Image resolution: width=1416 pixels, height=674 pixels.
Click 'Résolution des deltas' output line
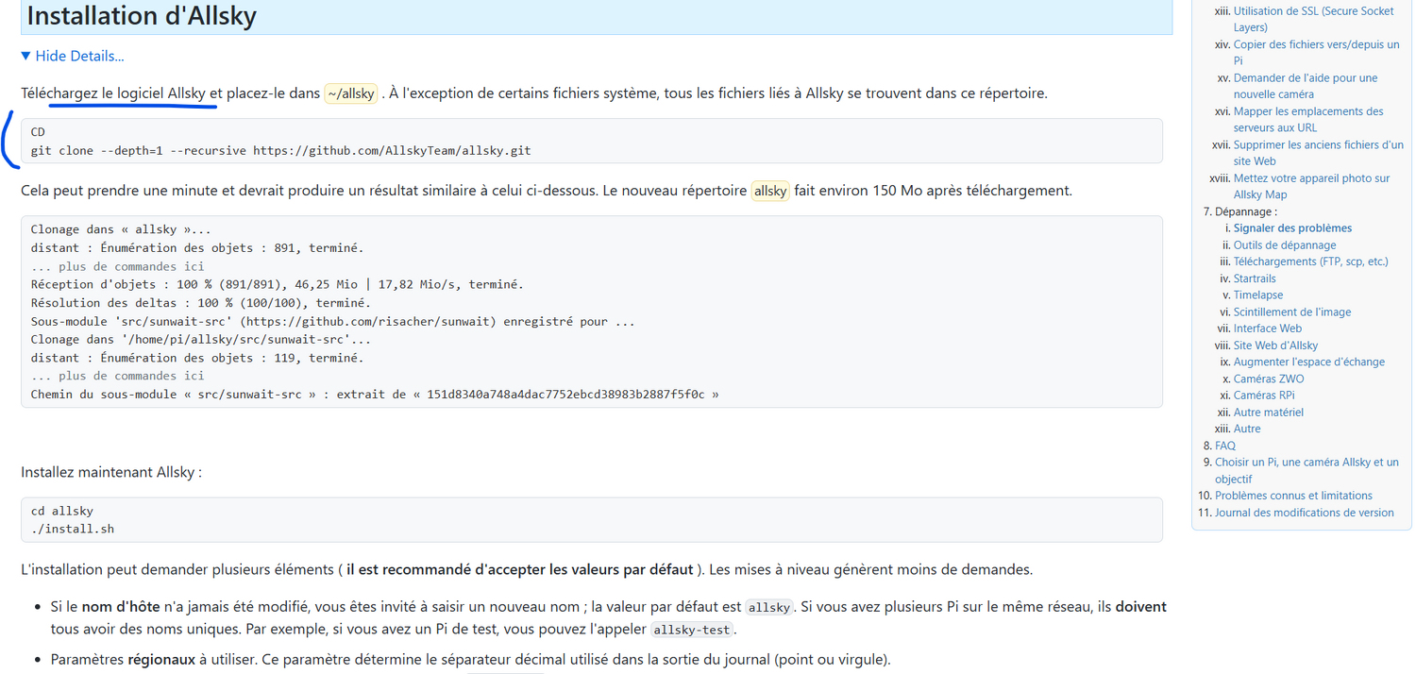coord(200,303)
